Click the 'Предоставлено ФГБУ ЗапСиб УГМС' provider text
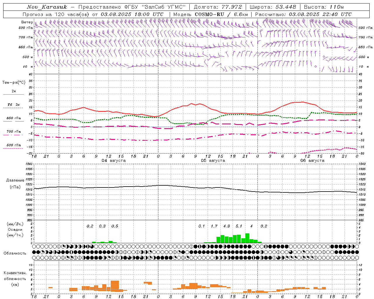The width and height of the screenshot is (374, 299). 132,7
